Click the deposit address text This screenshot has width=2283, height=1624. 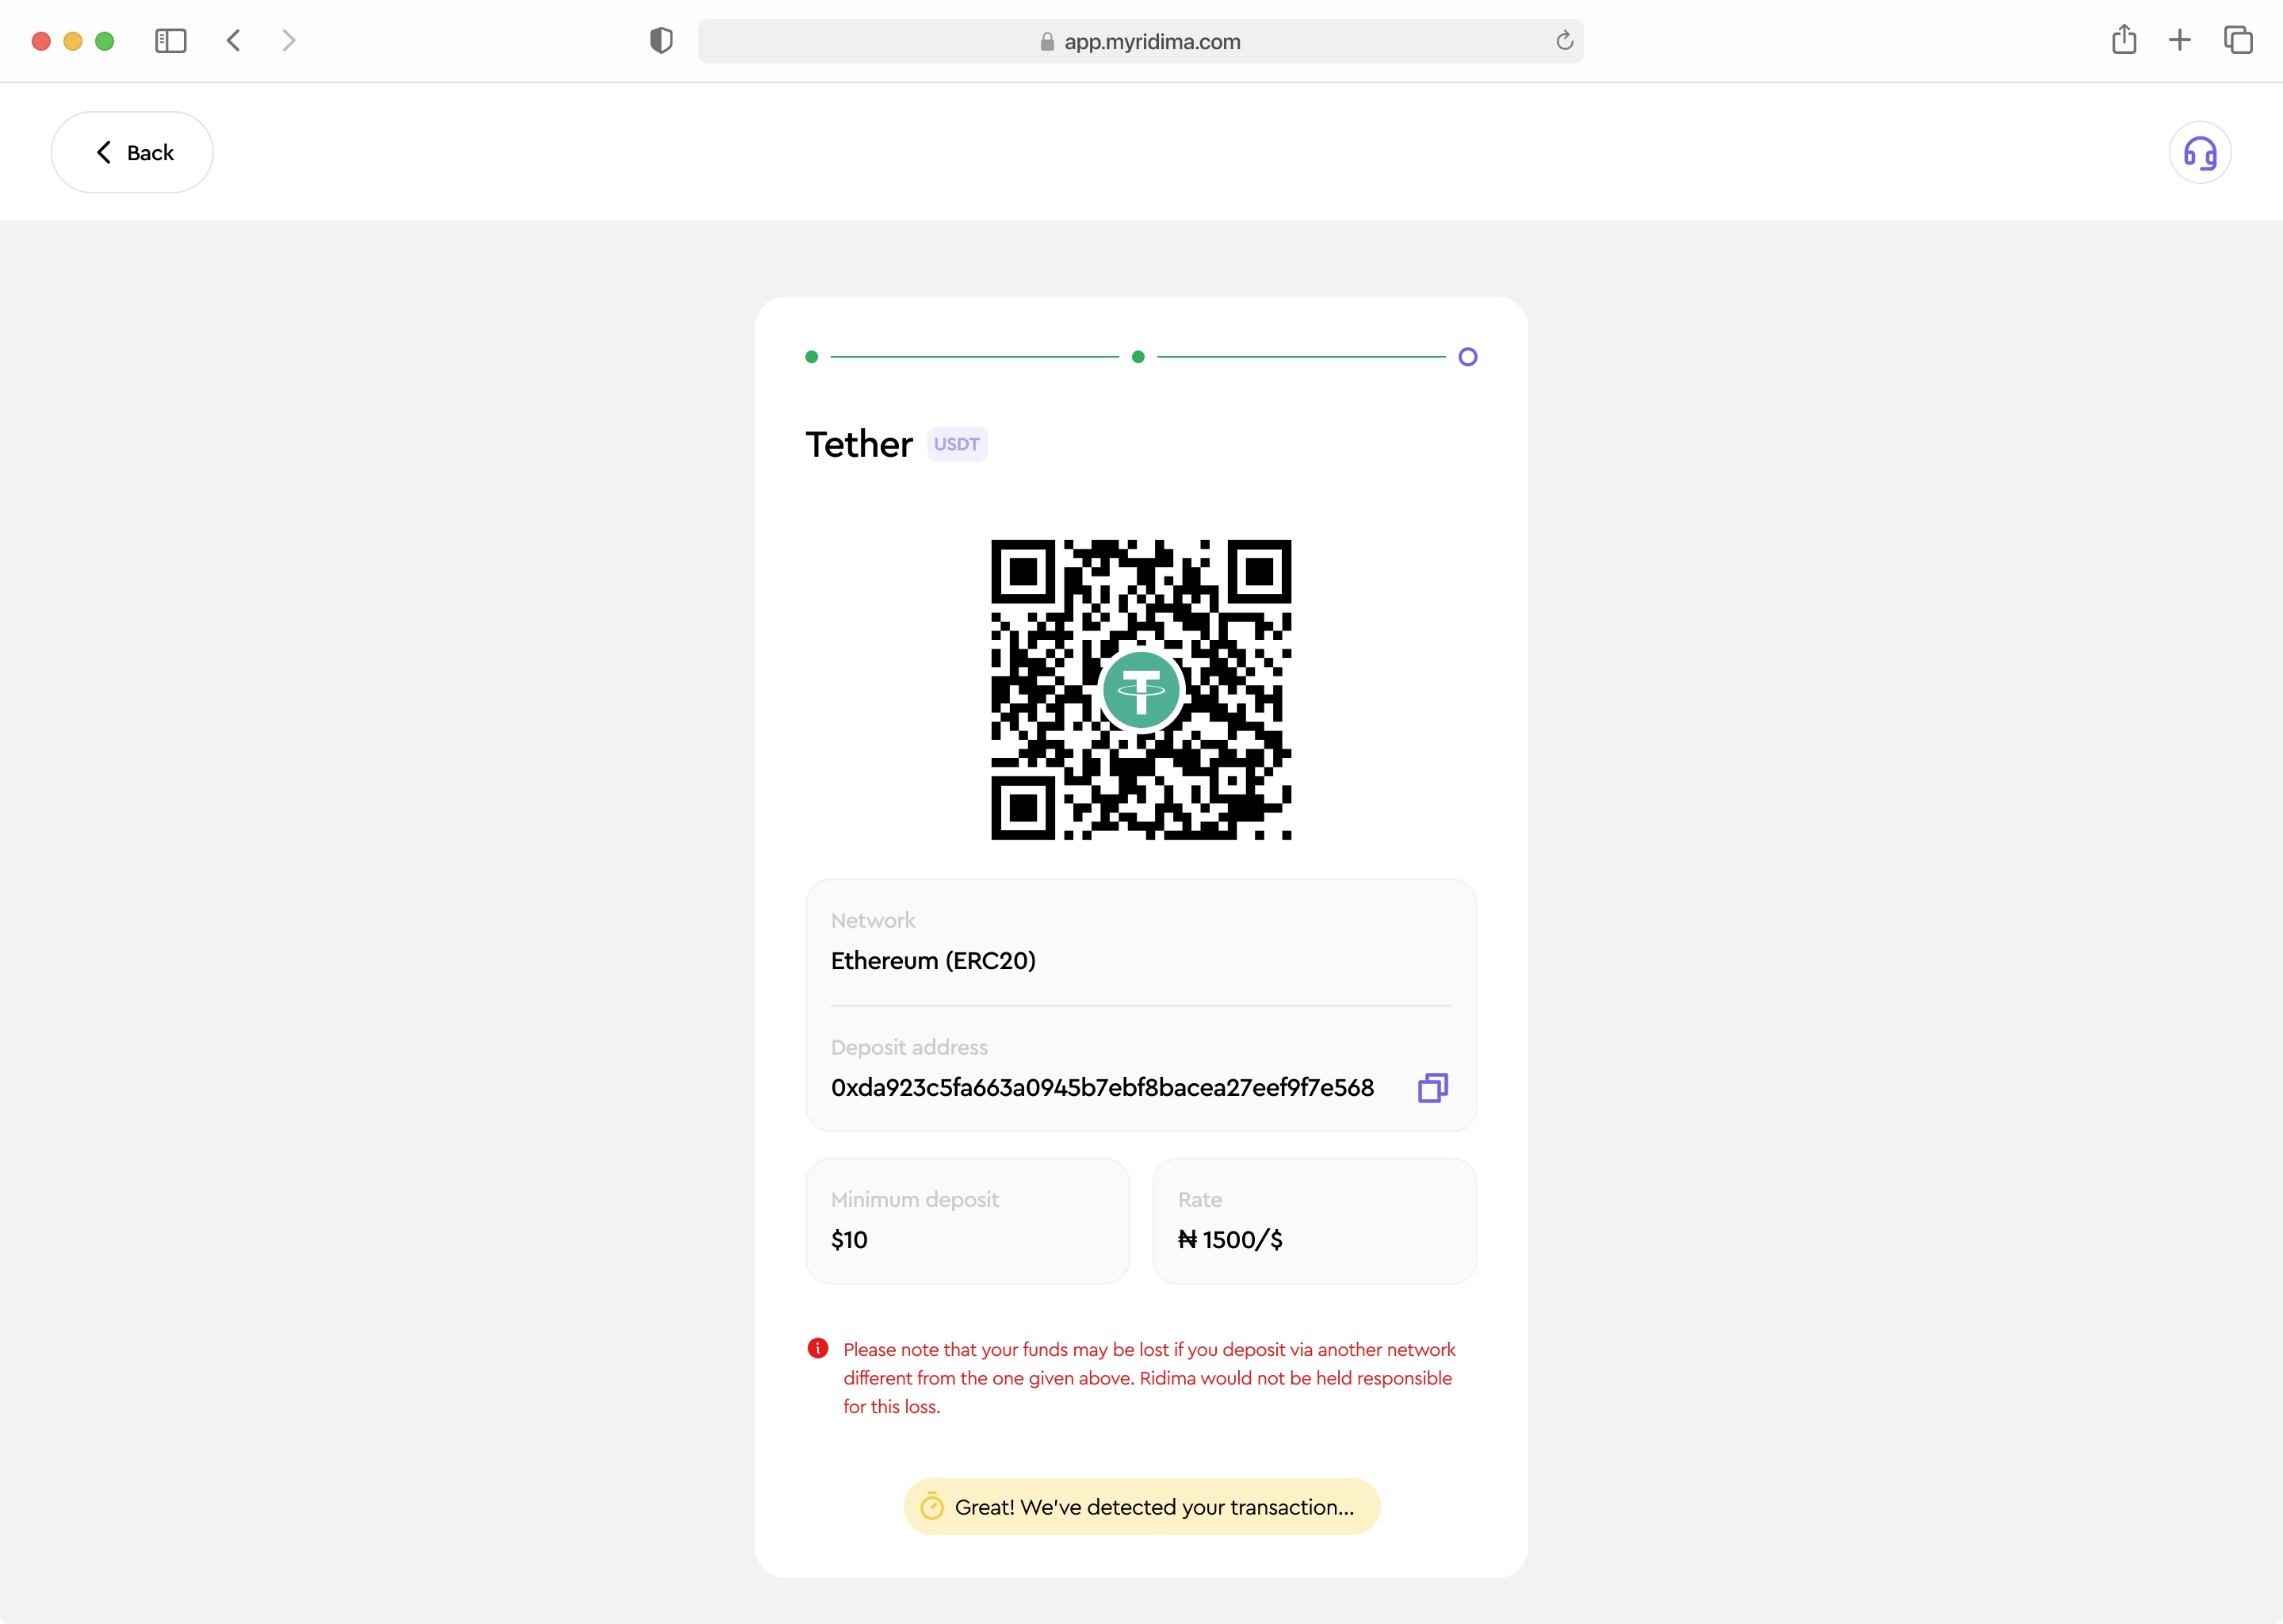tap(1103, 1088)
